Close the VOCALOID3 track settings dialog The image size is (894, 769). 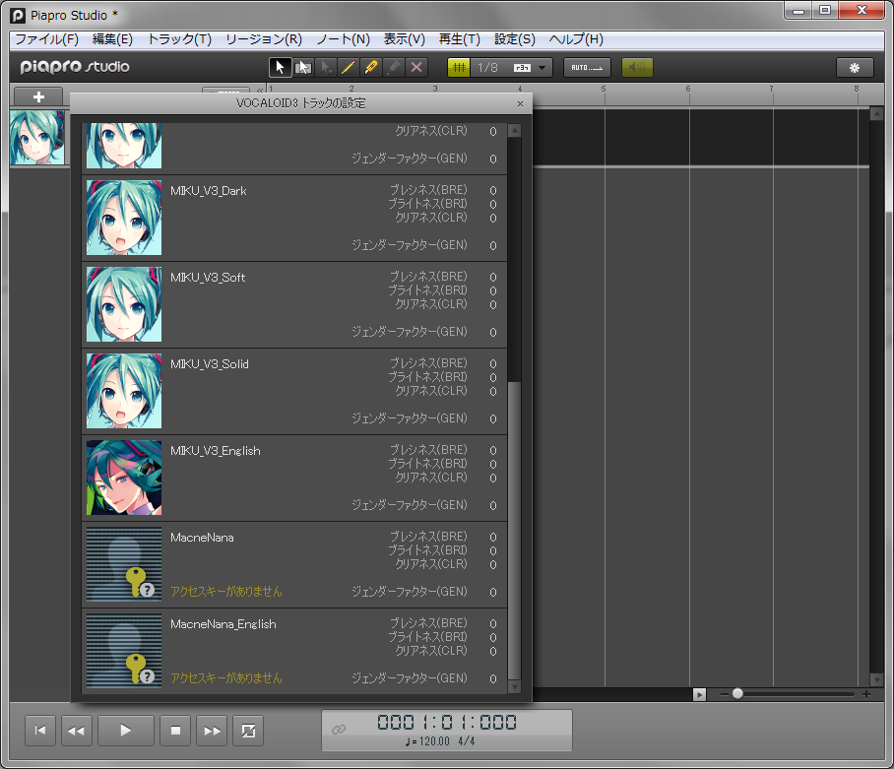coord(520,103)
